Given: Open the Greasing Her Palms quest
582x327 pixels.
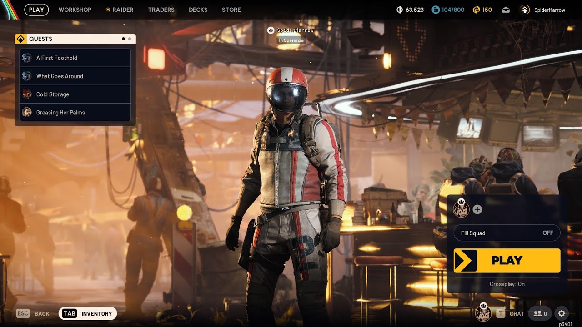Looking at the screenshot, I should pyautogui.click(x=75, y=113).
